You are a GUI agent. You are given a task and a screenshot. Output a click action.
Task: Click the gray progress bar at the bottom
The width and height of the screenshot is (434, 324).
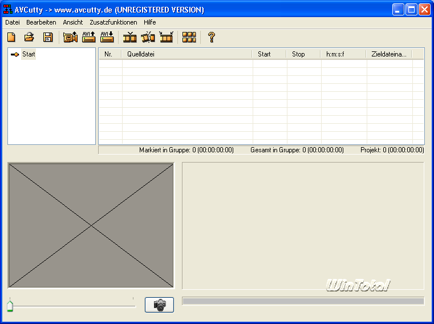click(303, 301)
